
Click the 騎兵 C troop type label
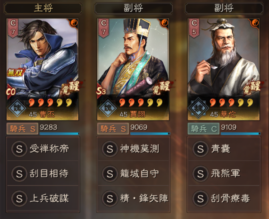coord(204,129)
